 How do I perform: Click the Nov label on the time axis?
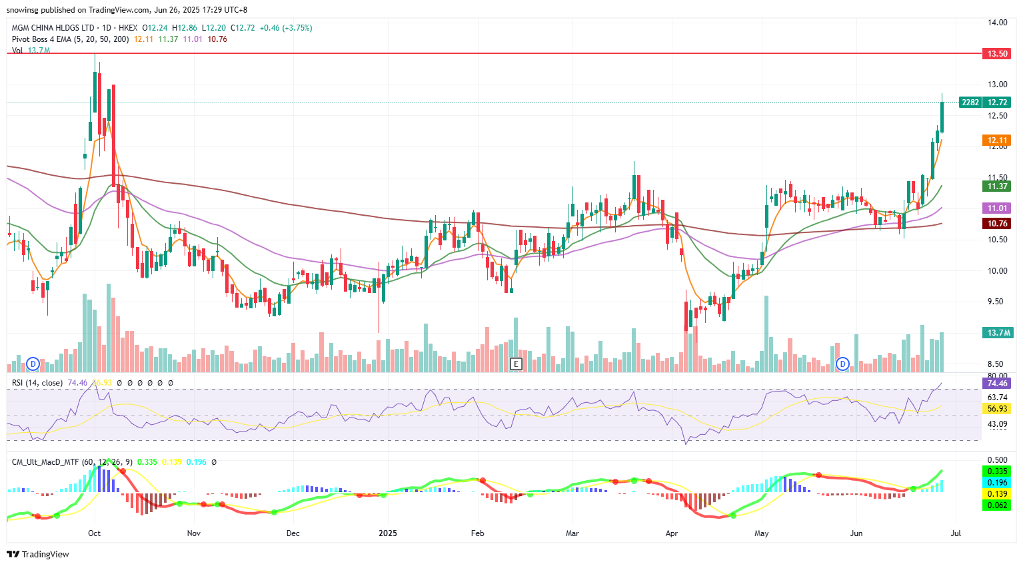(193, 533)
